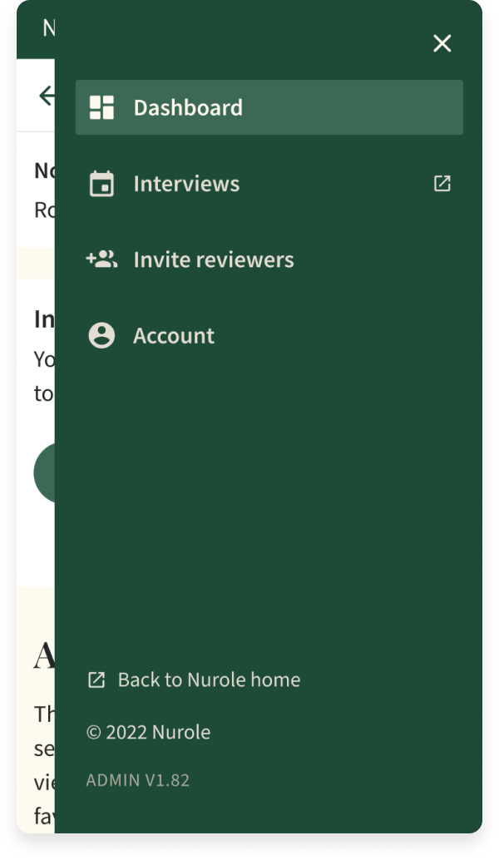Click the ADMIN V1.82 version label
This screenshot has width=499, height=860.
tap(137, 780)
